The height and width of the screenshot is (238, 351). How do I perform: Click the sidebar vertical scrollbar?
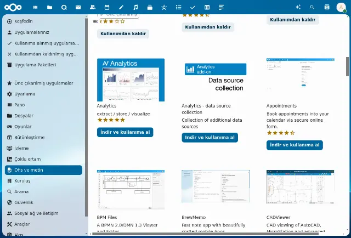point(87,117)
